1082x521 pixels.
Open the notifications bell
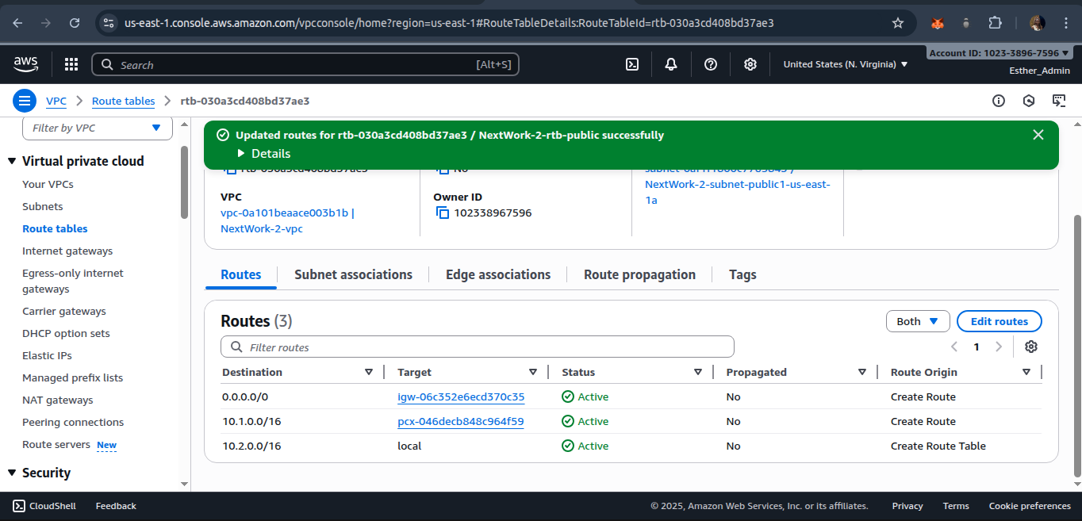pos(671,64)
